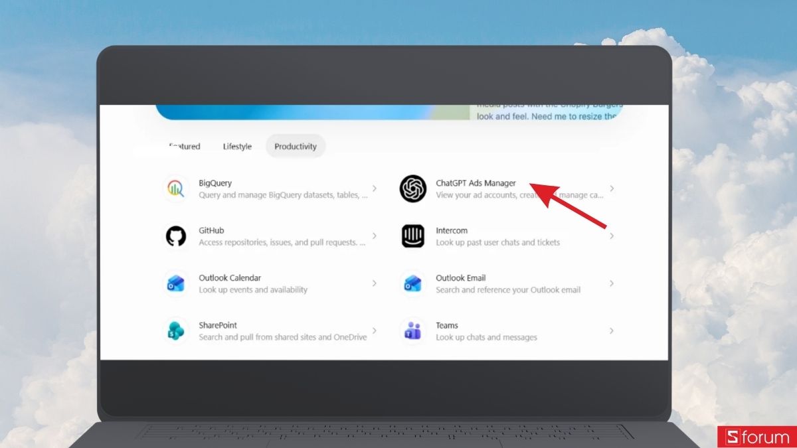Open the Teams row chevron arrow

pyautogui.click(x=612, y=331)
